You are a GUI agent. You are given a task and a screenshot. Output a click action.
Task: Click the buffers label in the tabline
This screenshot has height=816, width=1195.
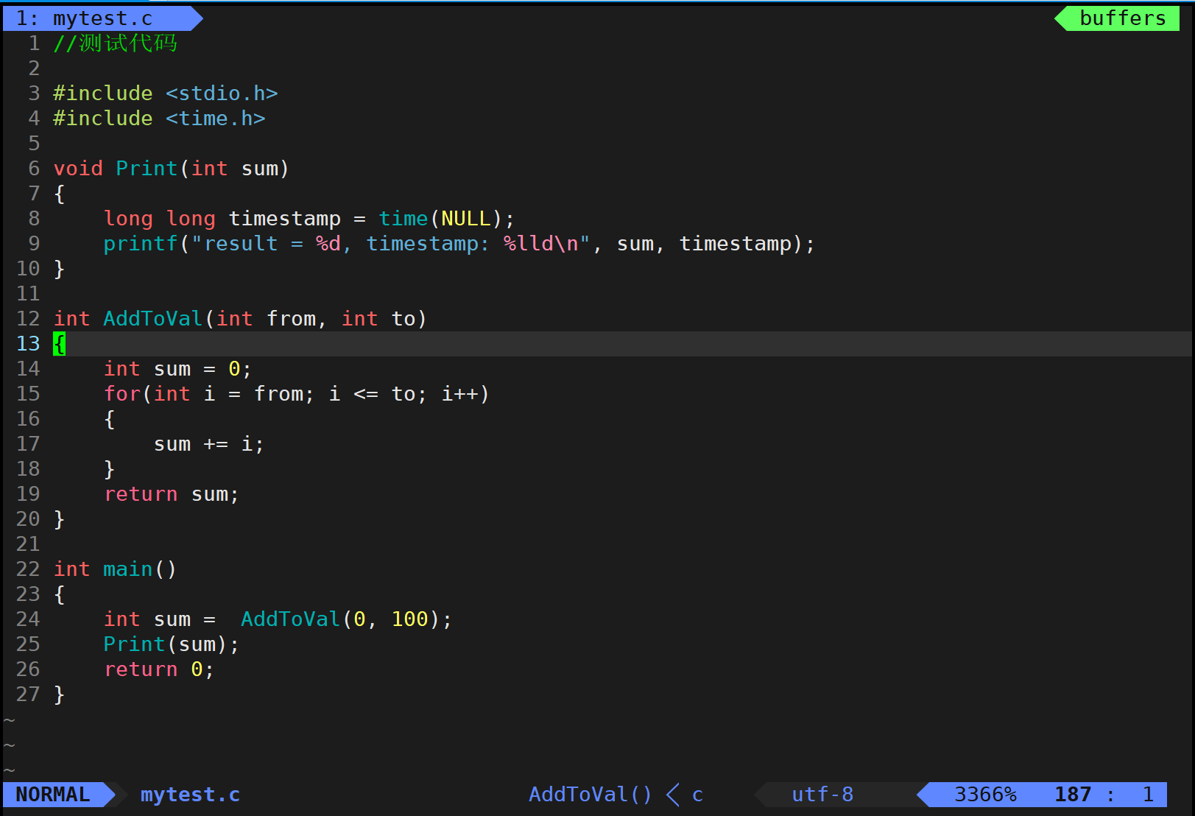1122,18
